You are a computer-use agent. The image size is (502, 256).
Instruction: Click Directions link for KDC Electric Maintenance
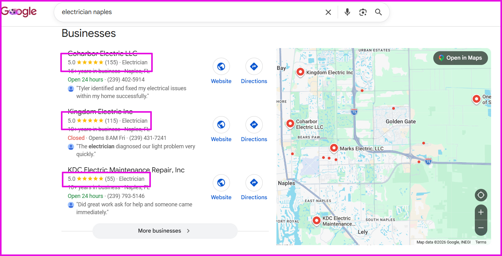(254, 197)
